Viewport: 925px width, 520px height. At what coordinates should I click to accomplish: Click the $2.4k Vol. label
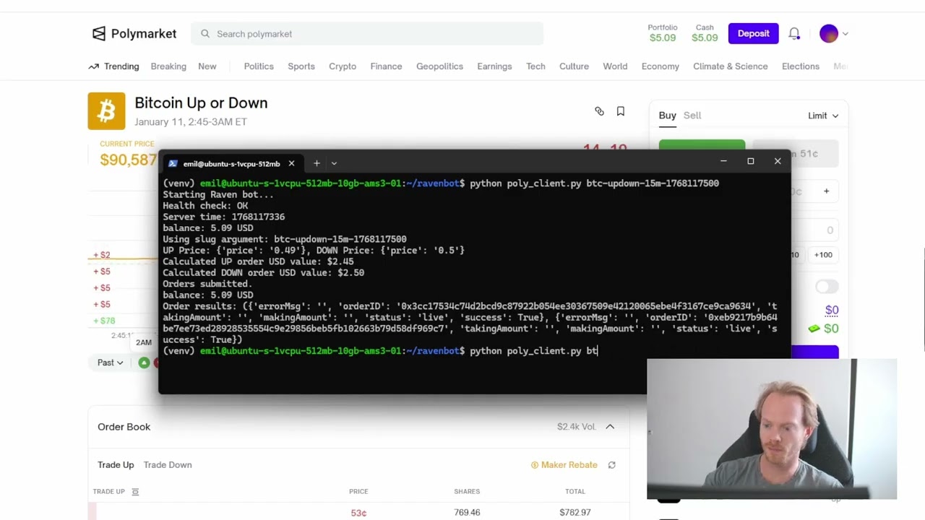pos(577,427)
